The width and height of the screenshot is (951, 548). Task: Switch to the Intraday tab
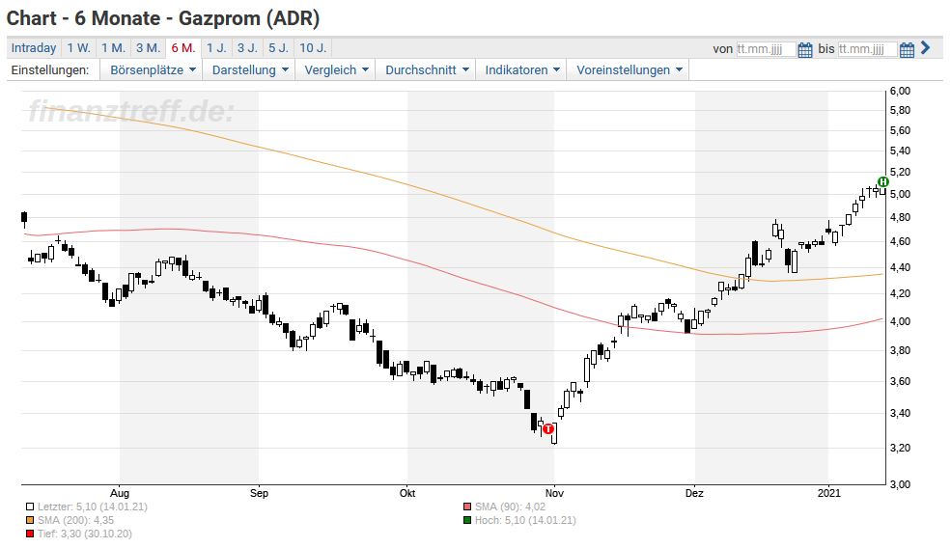point(34,48)
